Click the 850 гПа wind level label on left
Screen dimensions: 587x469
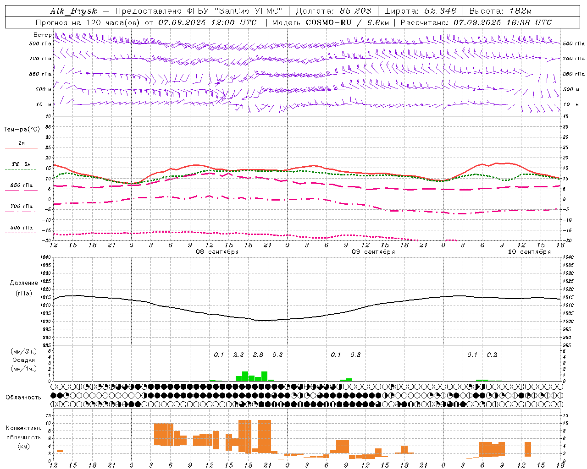[x=40, y=74]
